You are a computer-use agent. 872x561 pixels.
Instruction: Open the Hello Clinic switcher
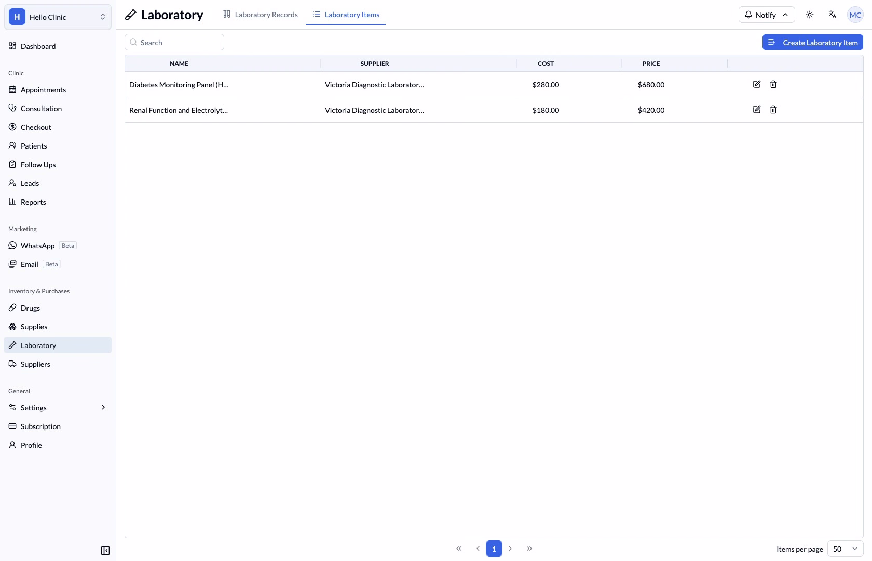click(58, 17)
